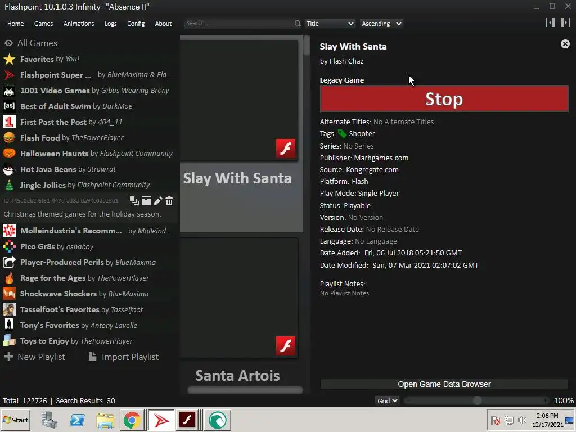
Task: Click the Shooter tag link
Action: point(362,134)
